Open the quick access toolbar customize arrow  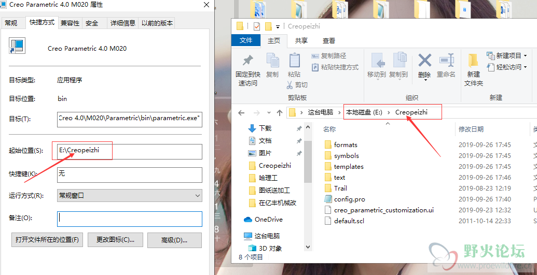click(x=278, y=27)
